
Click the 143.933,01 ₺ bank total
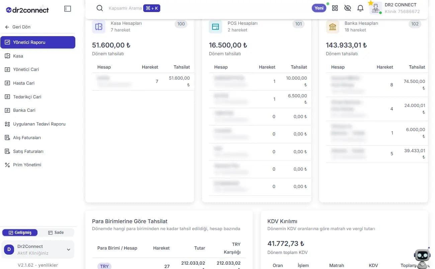[x=346, y=45]
